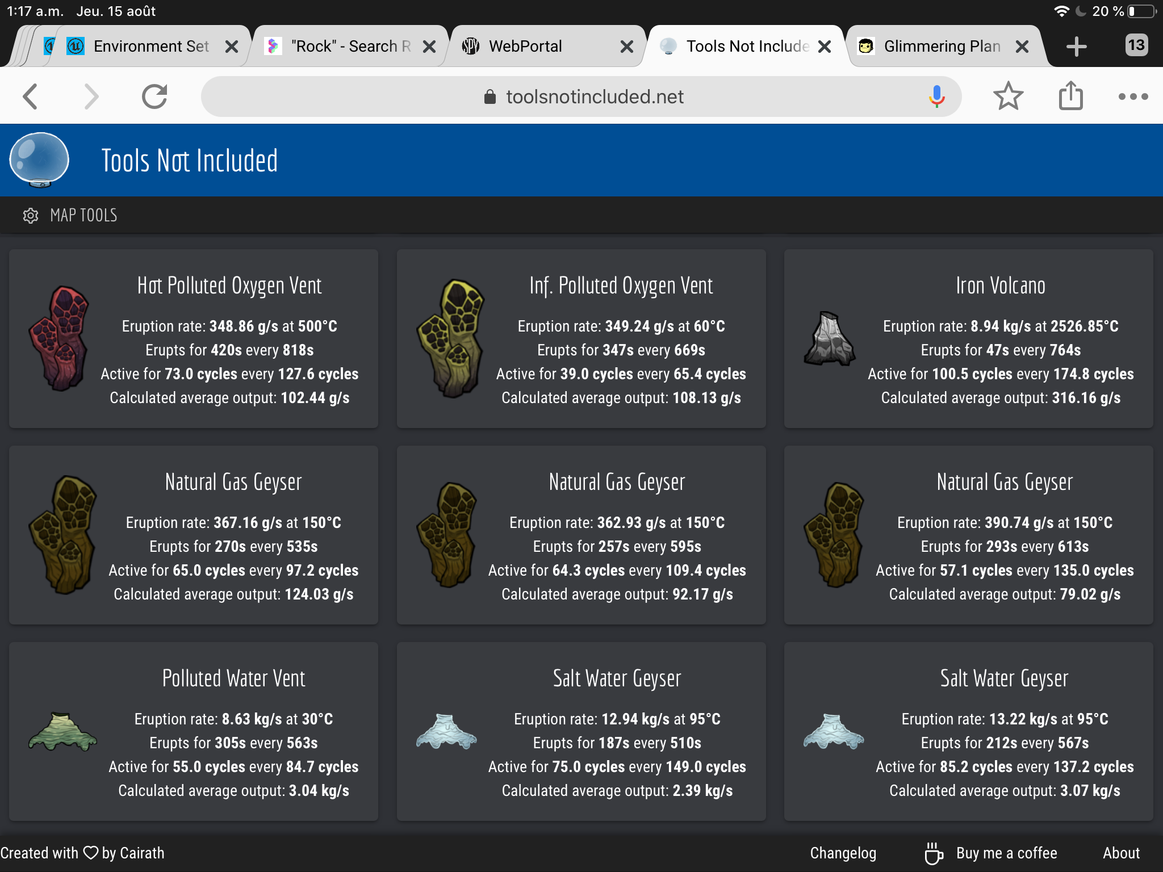1163x872 pixels.
Task: Open the Map Tools gear menu
Action: click(x=31, y=216)
